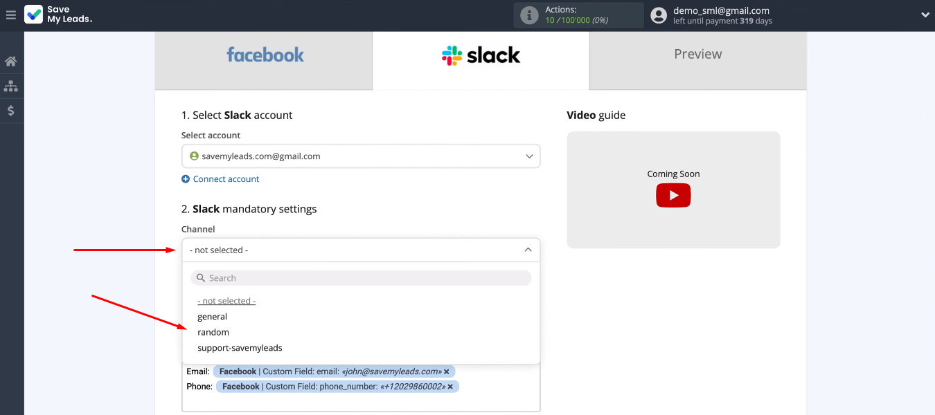Screen dimensions: 935x415
Task: Open the Select account dropdown
Action: (x=361, y=156)
